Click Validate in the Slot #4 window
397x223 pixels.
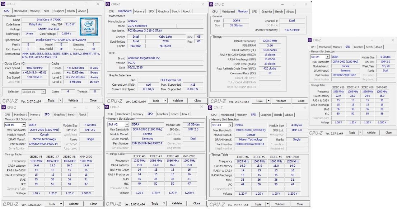tap(371, 133)
